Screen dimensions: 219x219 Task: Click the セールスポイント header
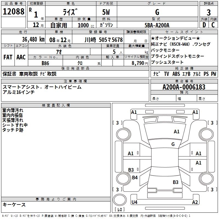(184, 32)
